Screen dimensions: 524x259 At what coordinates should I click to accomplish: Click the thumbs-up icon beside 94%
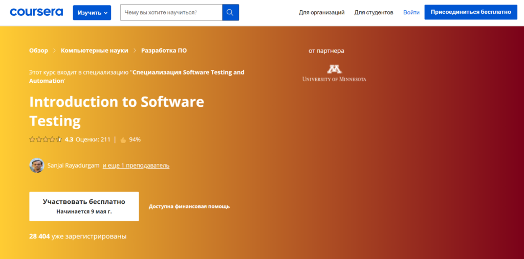[x=123, y=139]
